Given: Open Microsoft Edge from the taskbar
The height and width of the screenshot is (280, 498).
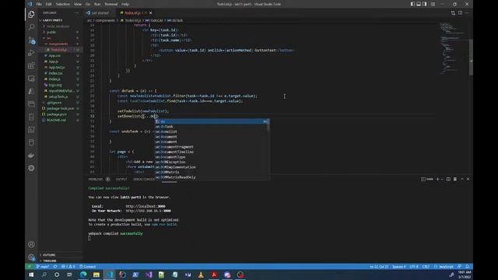Looking at the screenshot, I should coord(83,275).
